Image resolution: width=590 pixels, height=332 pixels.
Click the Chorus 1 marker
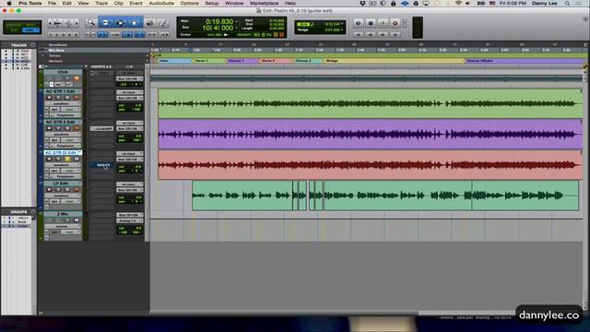point(236,61)
